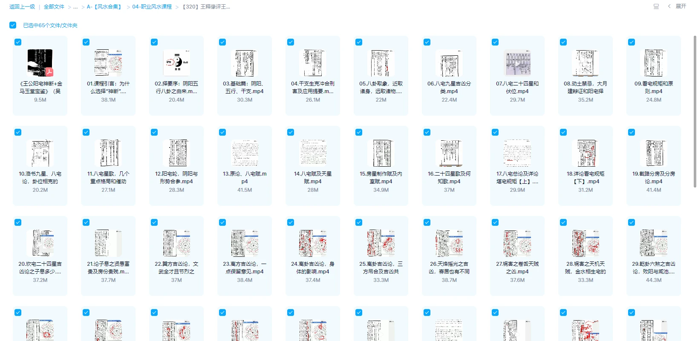
Task: Open the 24.离卦吉凶论，身体的影响.mp4 thumbnail
Action: pyautogui.click(x=313, y=243)
